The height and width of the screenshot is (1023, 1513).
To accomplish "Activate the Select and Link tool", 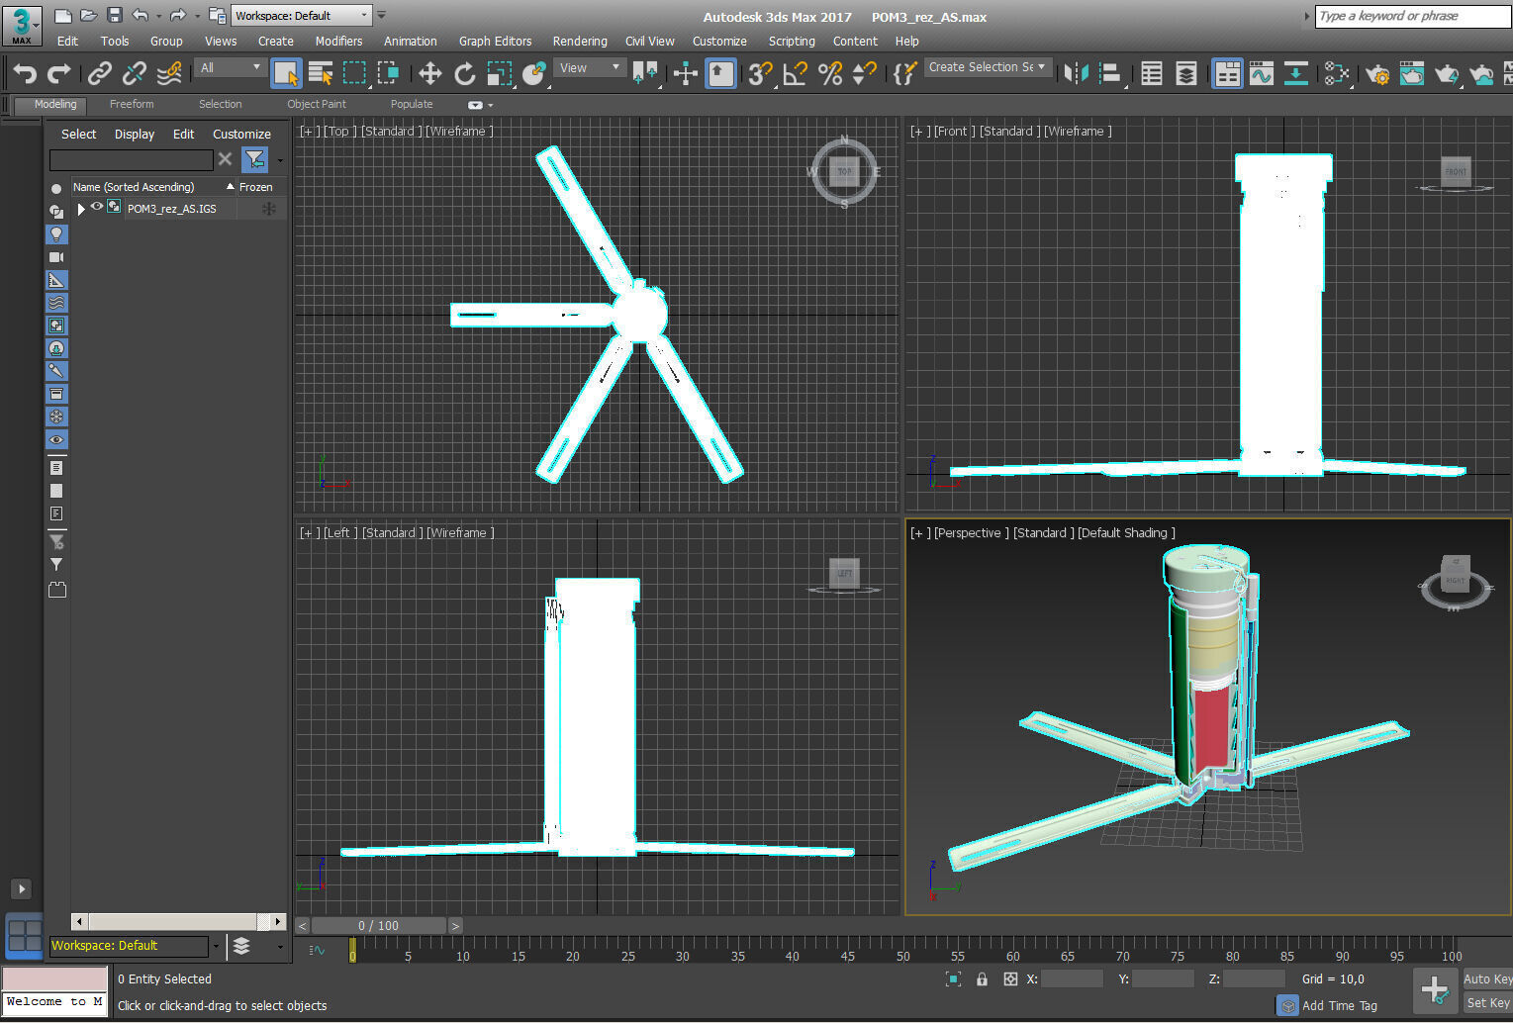I will tap(99, 73).
